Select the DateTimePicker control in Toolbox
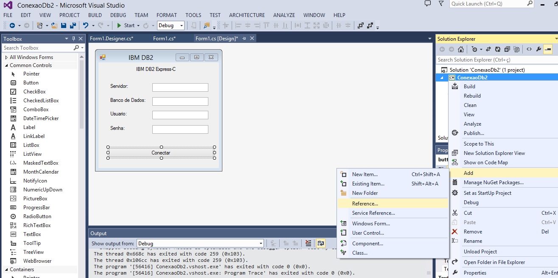The width and height of the screenshot is (558, 278). tap(41, 118)
